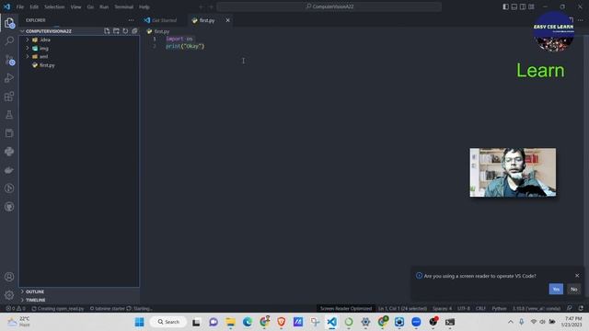Close the first.py editor tab
The height and width of the screenshot is (331, 589).
pyautogui.click(x=227, y=20)
